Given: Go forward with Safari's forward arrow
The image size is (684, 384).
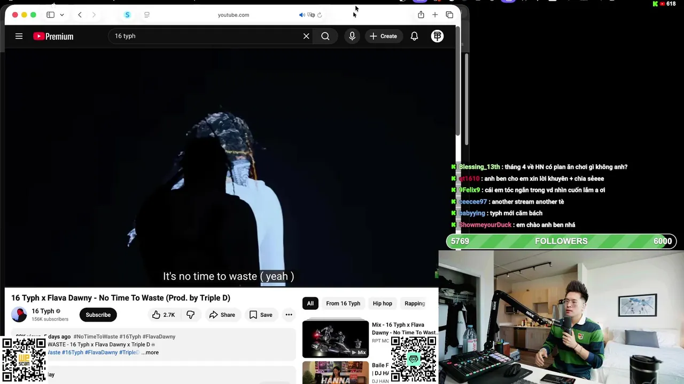Looking at the screenshot, I should click(94, 15).
